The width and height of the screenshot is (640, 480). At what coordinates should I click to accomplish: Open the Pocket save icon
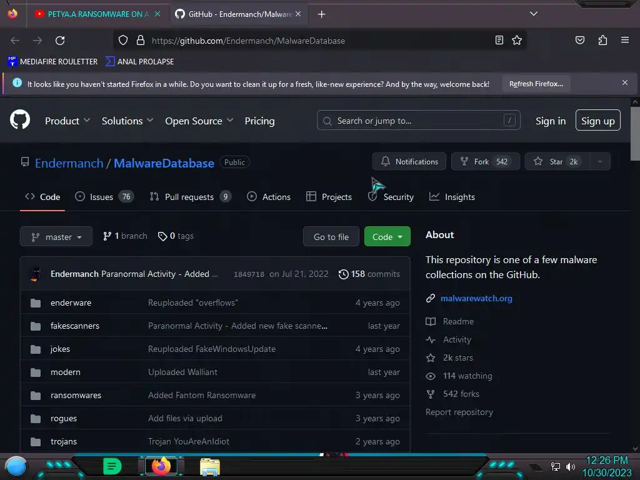pos(579,40)
